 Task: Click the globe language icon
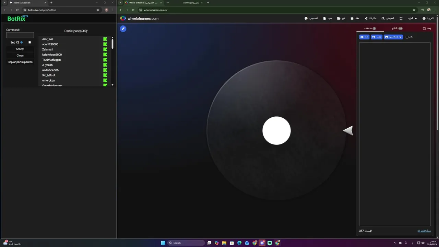[x=424, y=19]
